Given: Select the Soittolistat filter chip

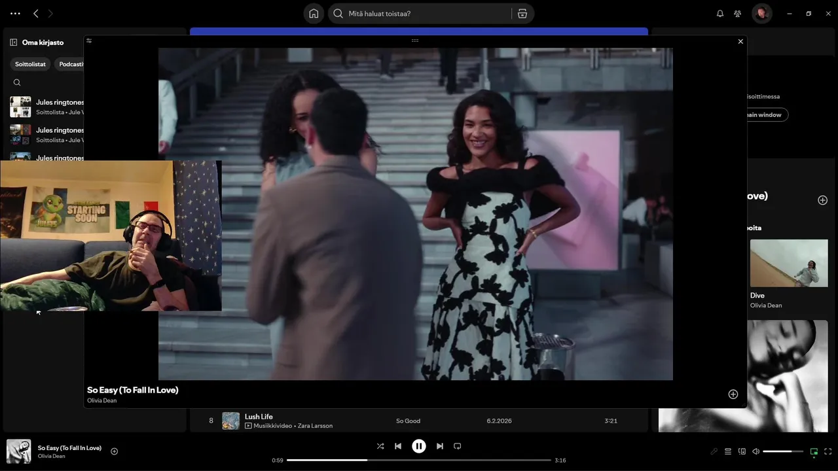Looking at the screenshot, I should [30, 64].
